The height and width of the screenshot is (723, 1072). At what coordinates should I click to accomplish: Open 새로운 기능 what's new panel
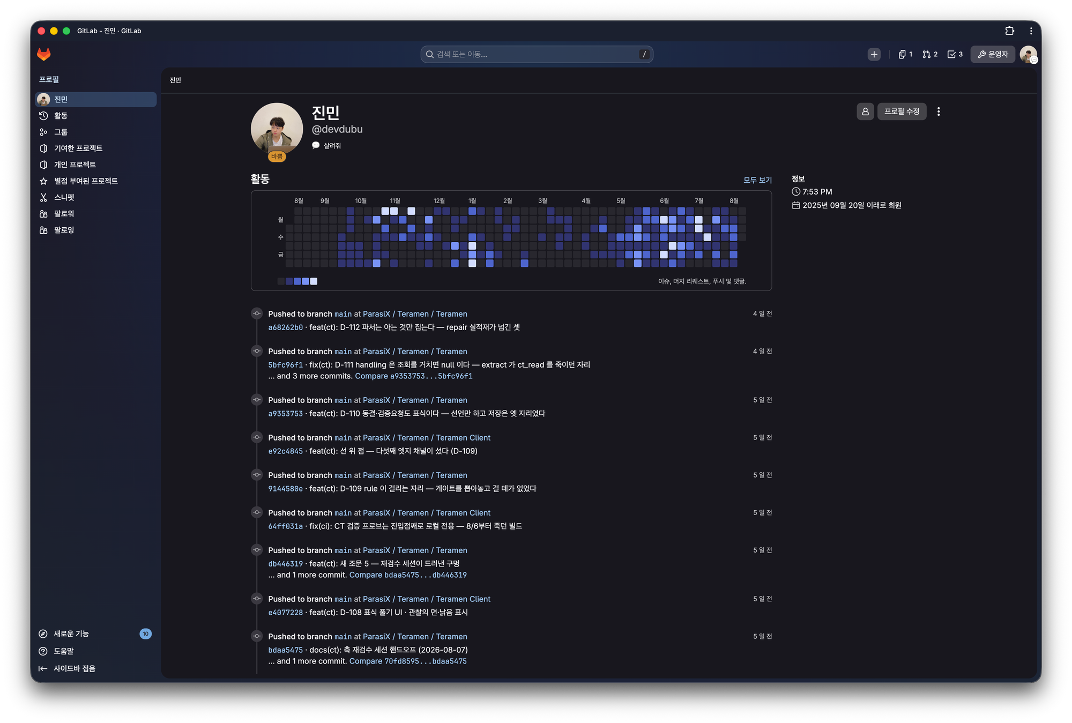96,633
